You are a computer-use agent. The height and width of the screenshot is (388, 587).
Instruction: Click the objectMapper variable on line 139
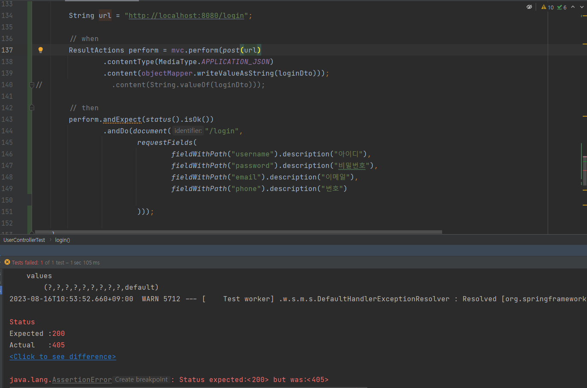click(x=167, y=73)
